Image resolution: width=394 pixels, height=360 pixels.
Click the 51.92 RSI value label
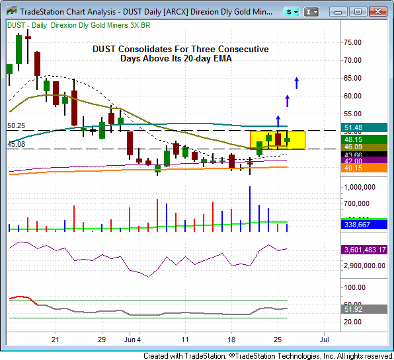pos(364,309)
